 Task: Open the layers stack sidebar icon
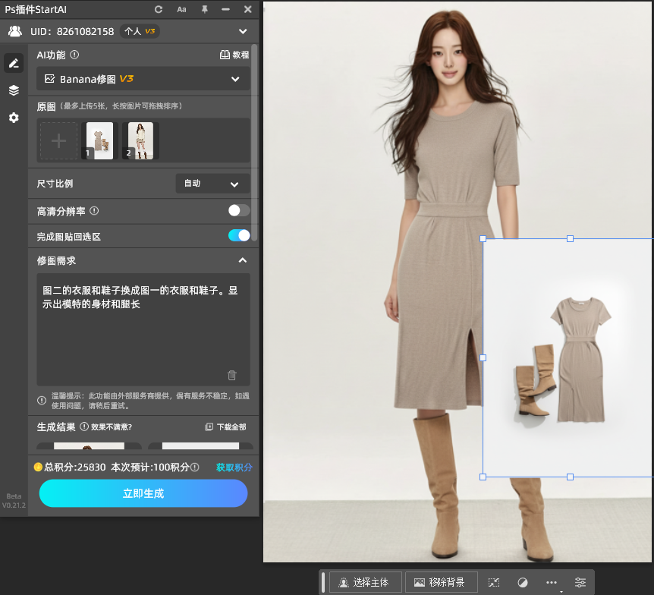14,90
